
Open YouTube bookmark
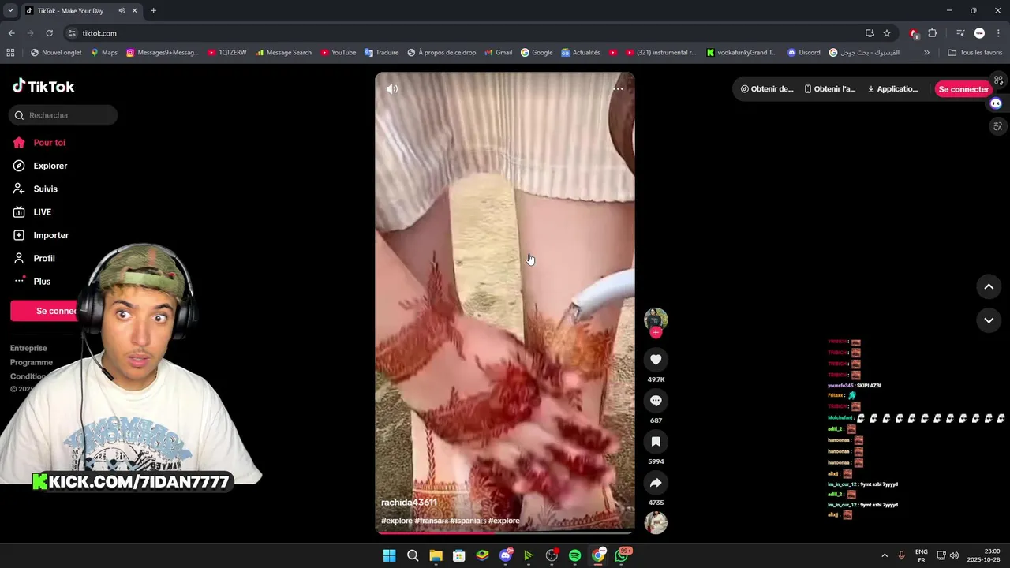click(x=338, y=53)
